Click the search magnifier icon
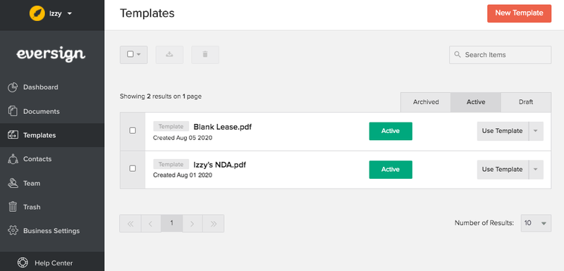The image size is (564, 271). [x=458, y=55]
